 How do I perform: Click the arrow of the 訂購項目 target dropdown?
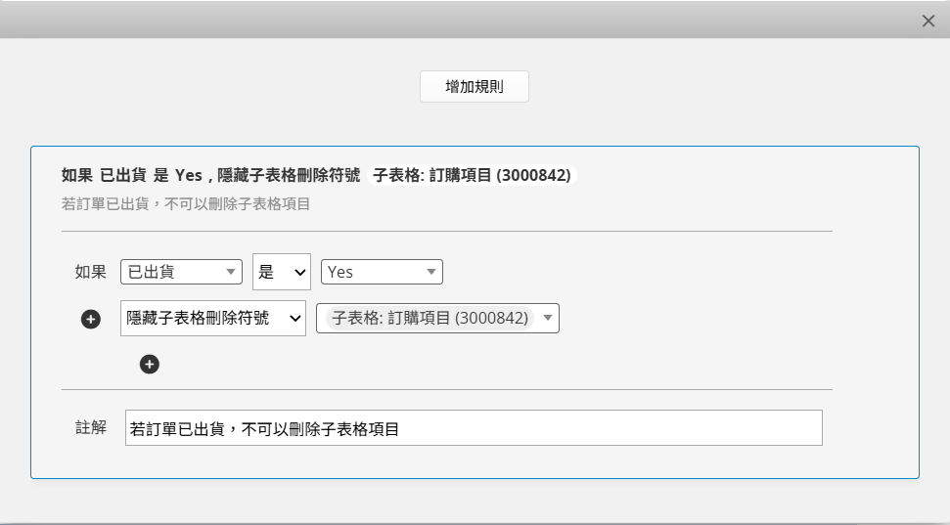548,318
